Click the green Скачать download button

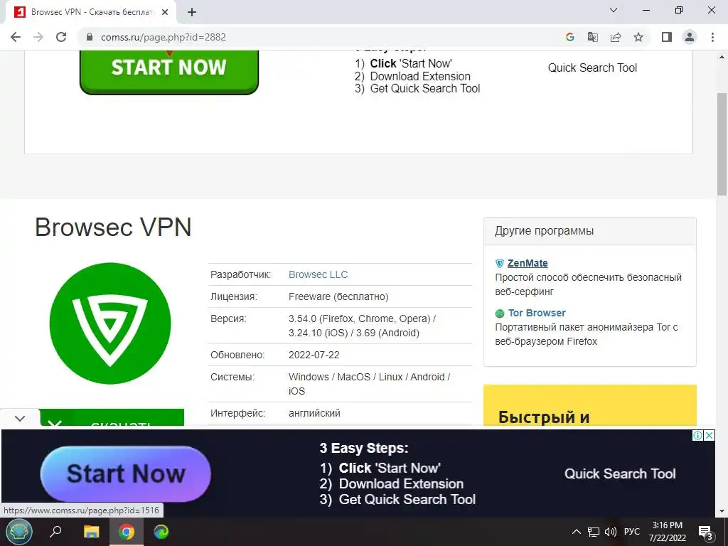[x=112, y=417]
